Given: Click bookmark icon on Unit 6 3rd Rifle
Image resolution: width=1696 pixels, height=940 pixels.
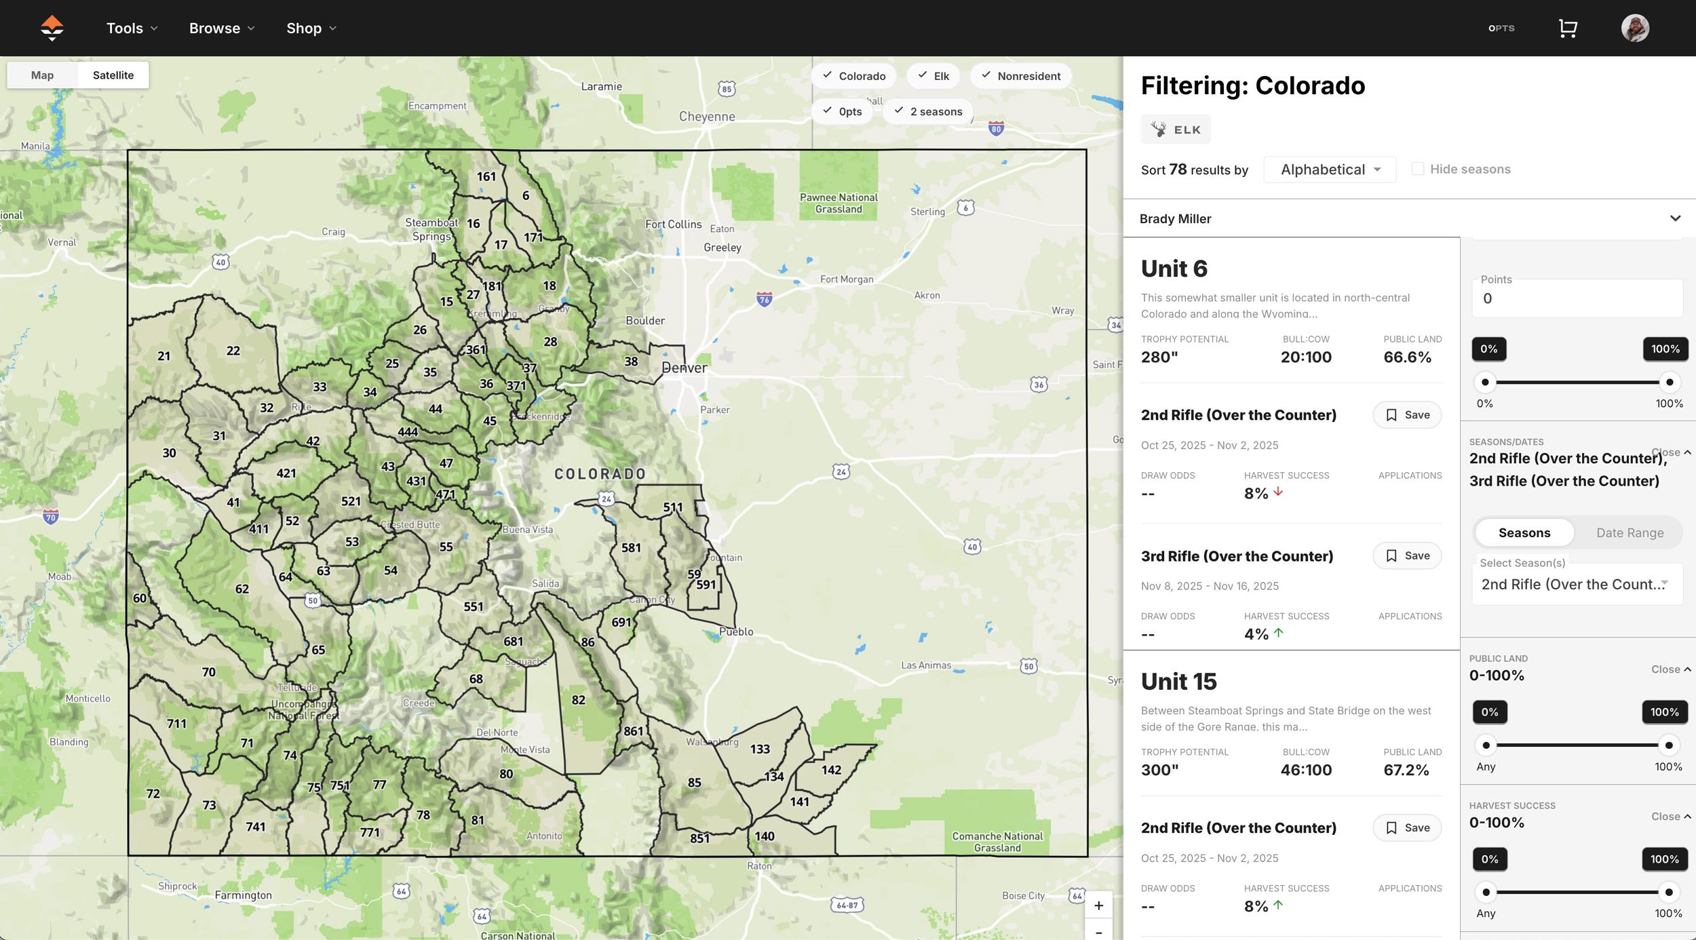Looking at the screenshot, I should pos(1391,556).
